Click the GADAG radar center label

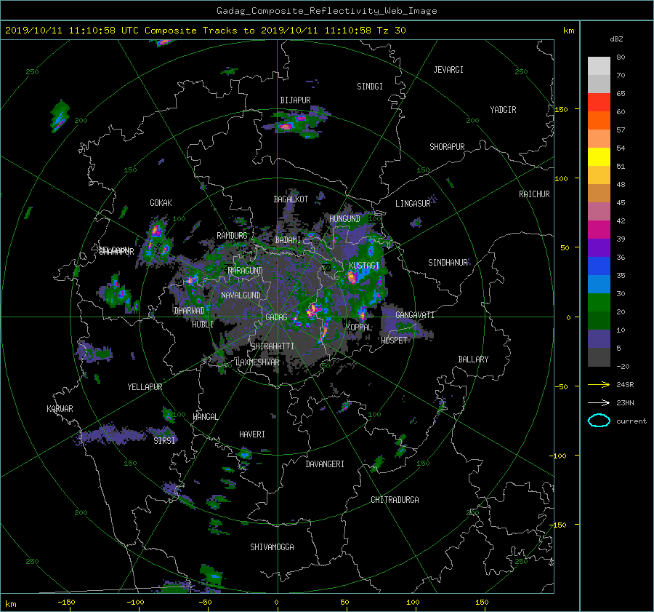click(x=277, y=317)
